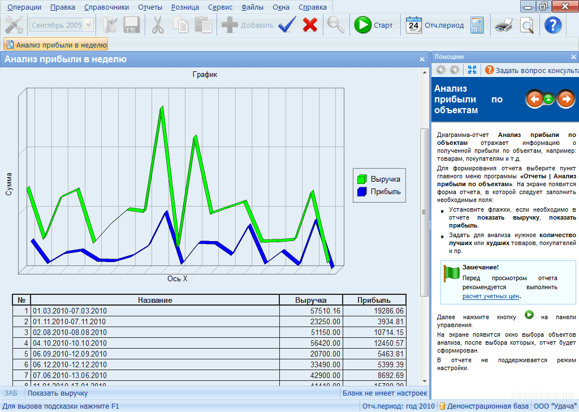
Task: Click the green Выручка legend swatch
Action: [x=362, y=179]
